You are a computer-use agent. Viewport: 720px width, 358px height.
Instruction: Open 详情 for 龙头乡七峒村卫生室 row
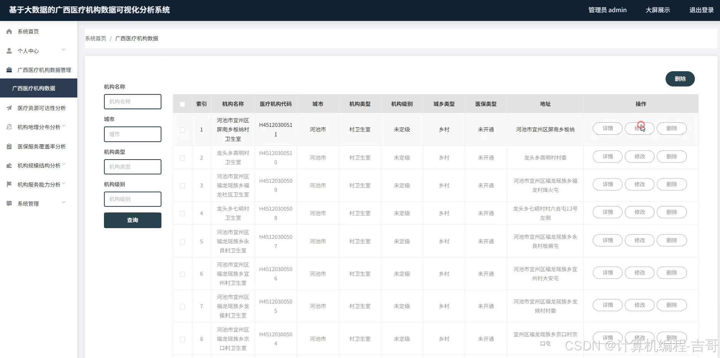tap(608, 212)
